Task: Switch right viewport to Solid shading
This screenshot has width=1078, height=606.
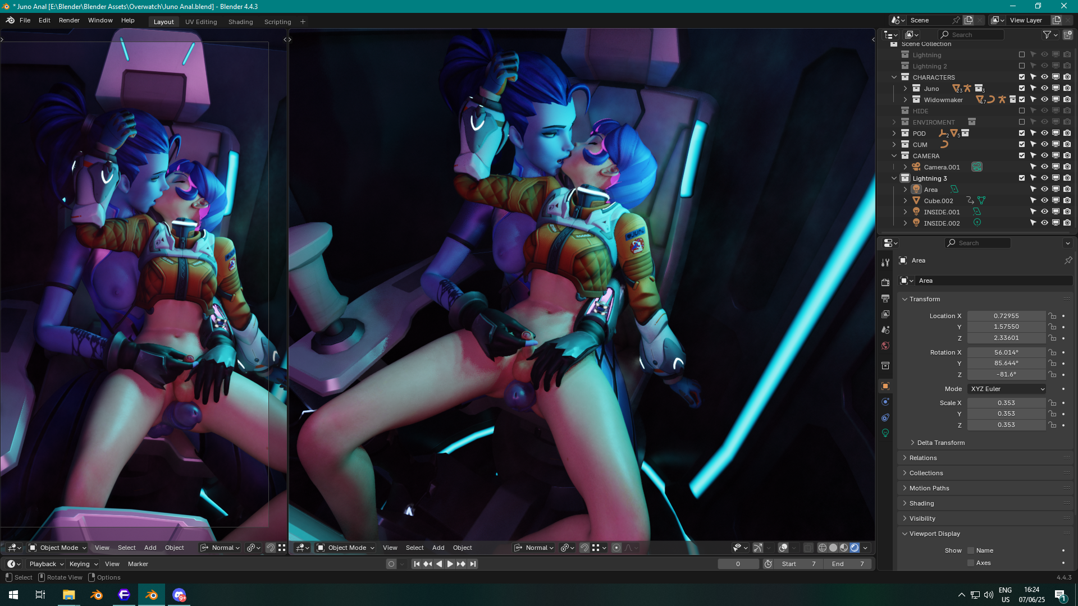Action: pyautogui.click(x=833, y=548)
